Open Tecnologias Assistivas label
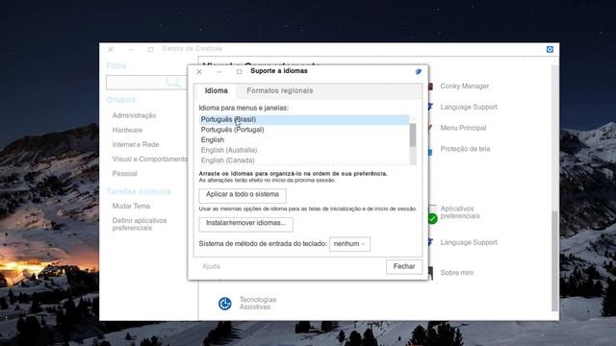616x346 pixels. click(258, 304)
